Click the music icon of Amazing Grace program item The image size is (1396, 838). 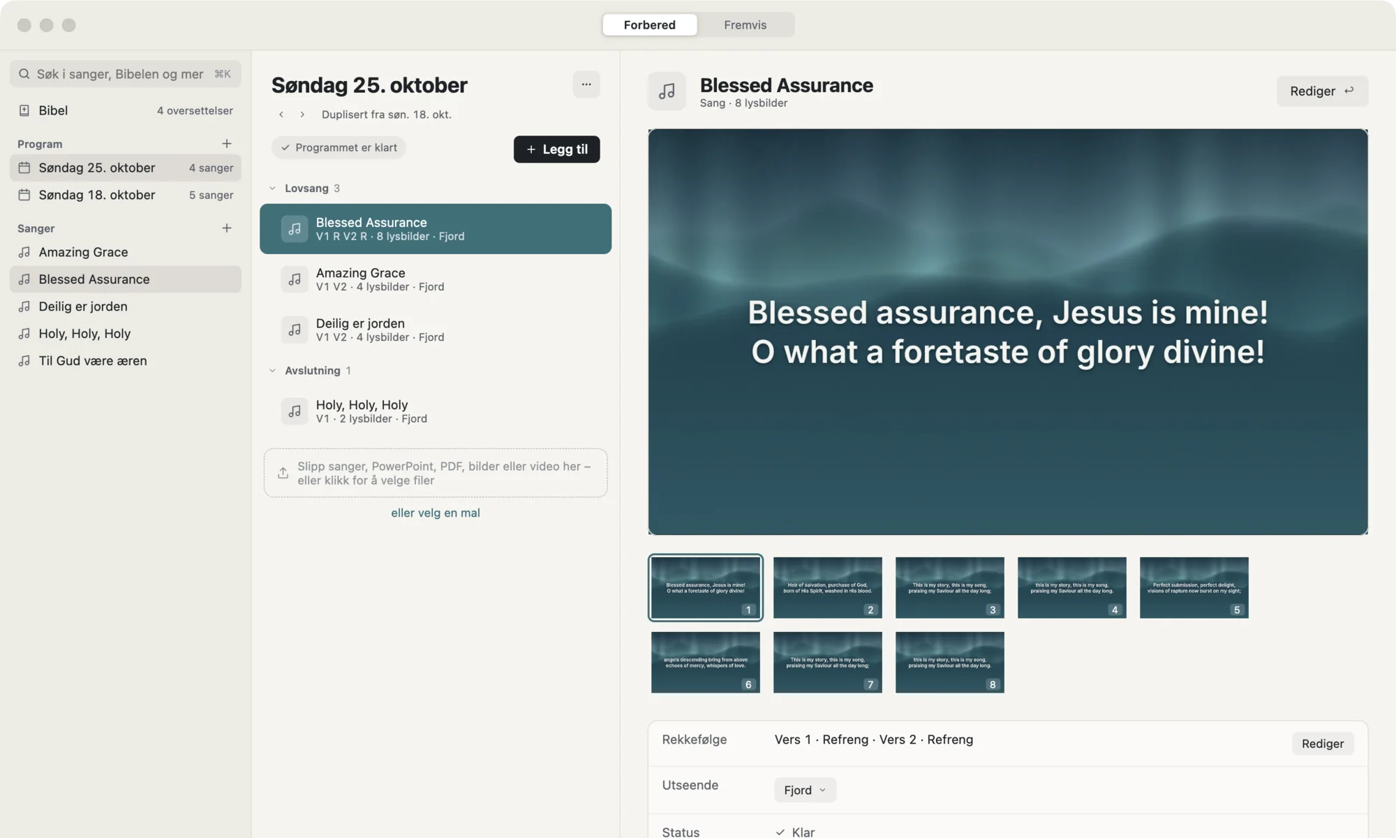pos(295,279)
